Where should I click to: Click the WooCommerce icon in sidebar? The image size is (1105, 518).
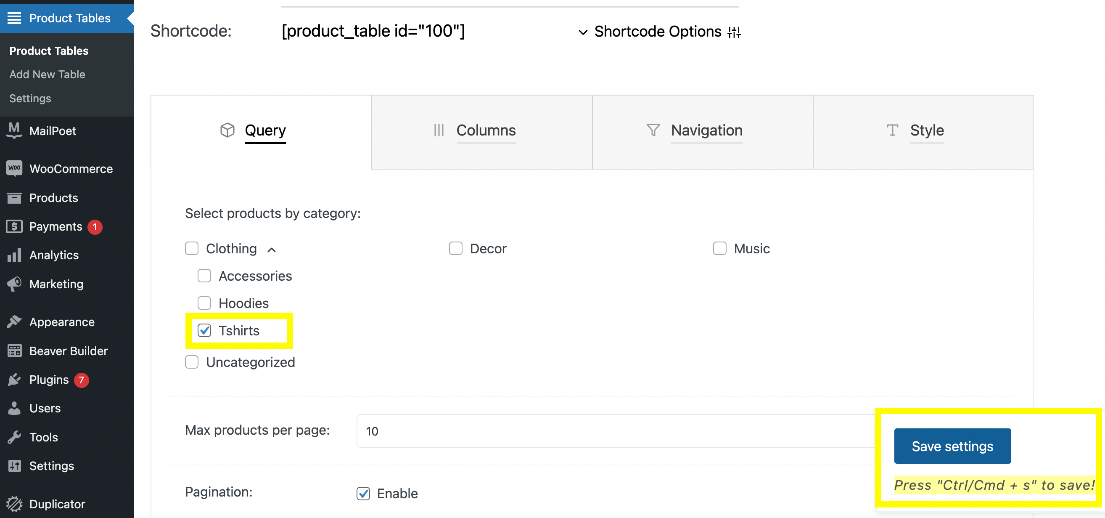[x=14, y=168]
